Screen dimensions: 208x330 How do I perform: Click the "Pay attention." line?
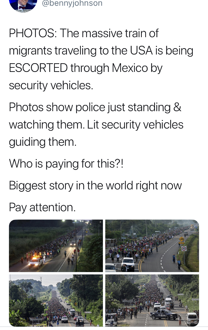click(42, 207)
